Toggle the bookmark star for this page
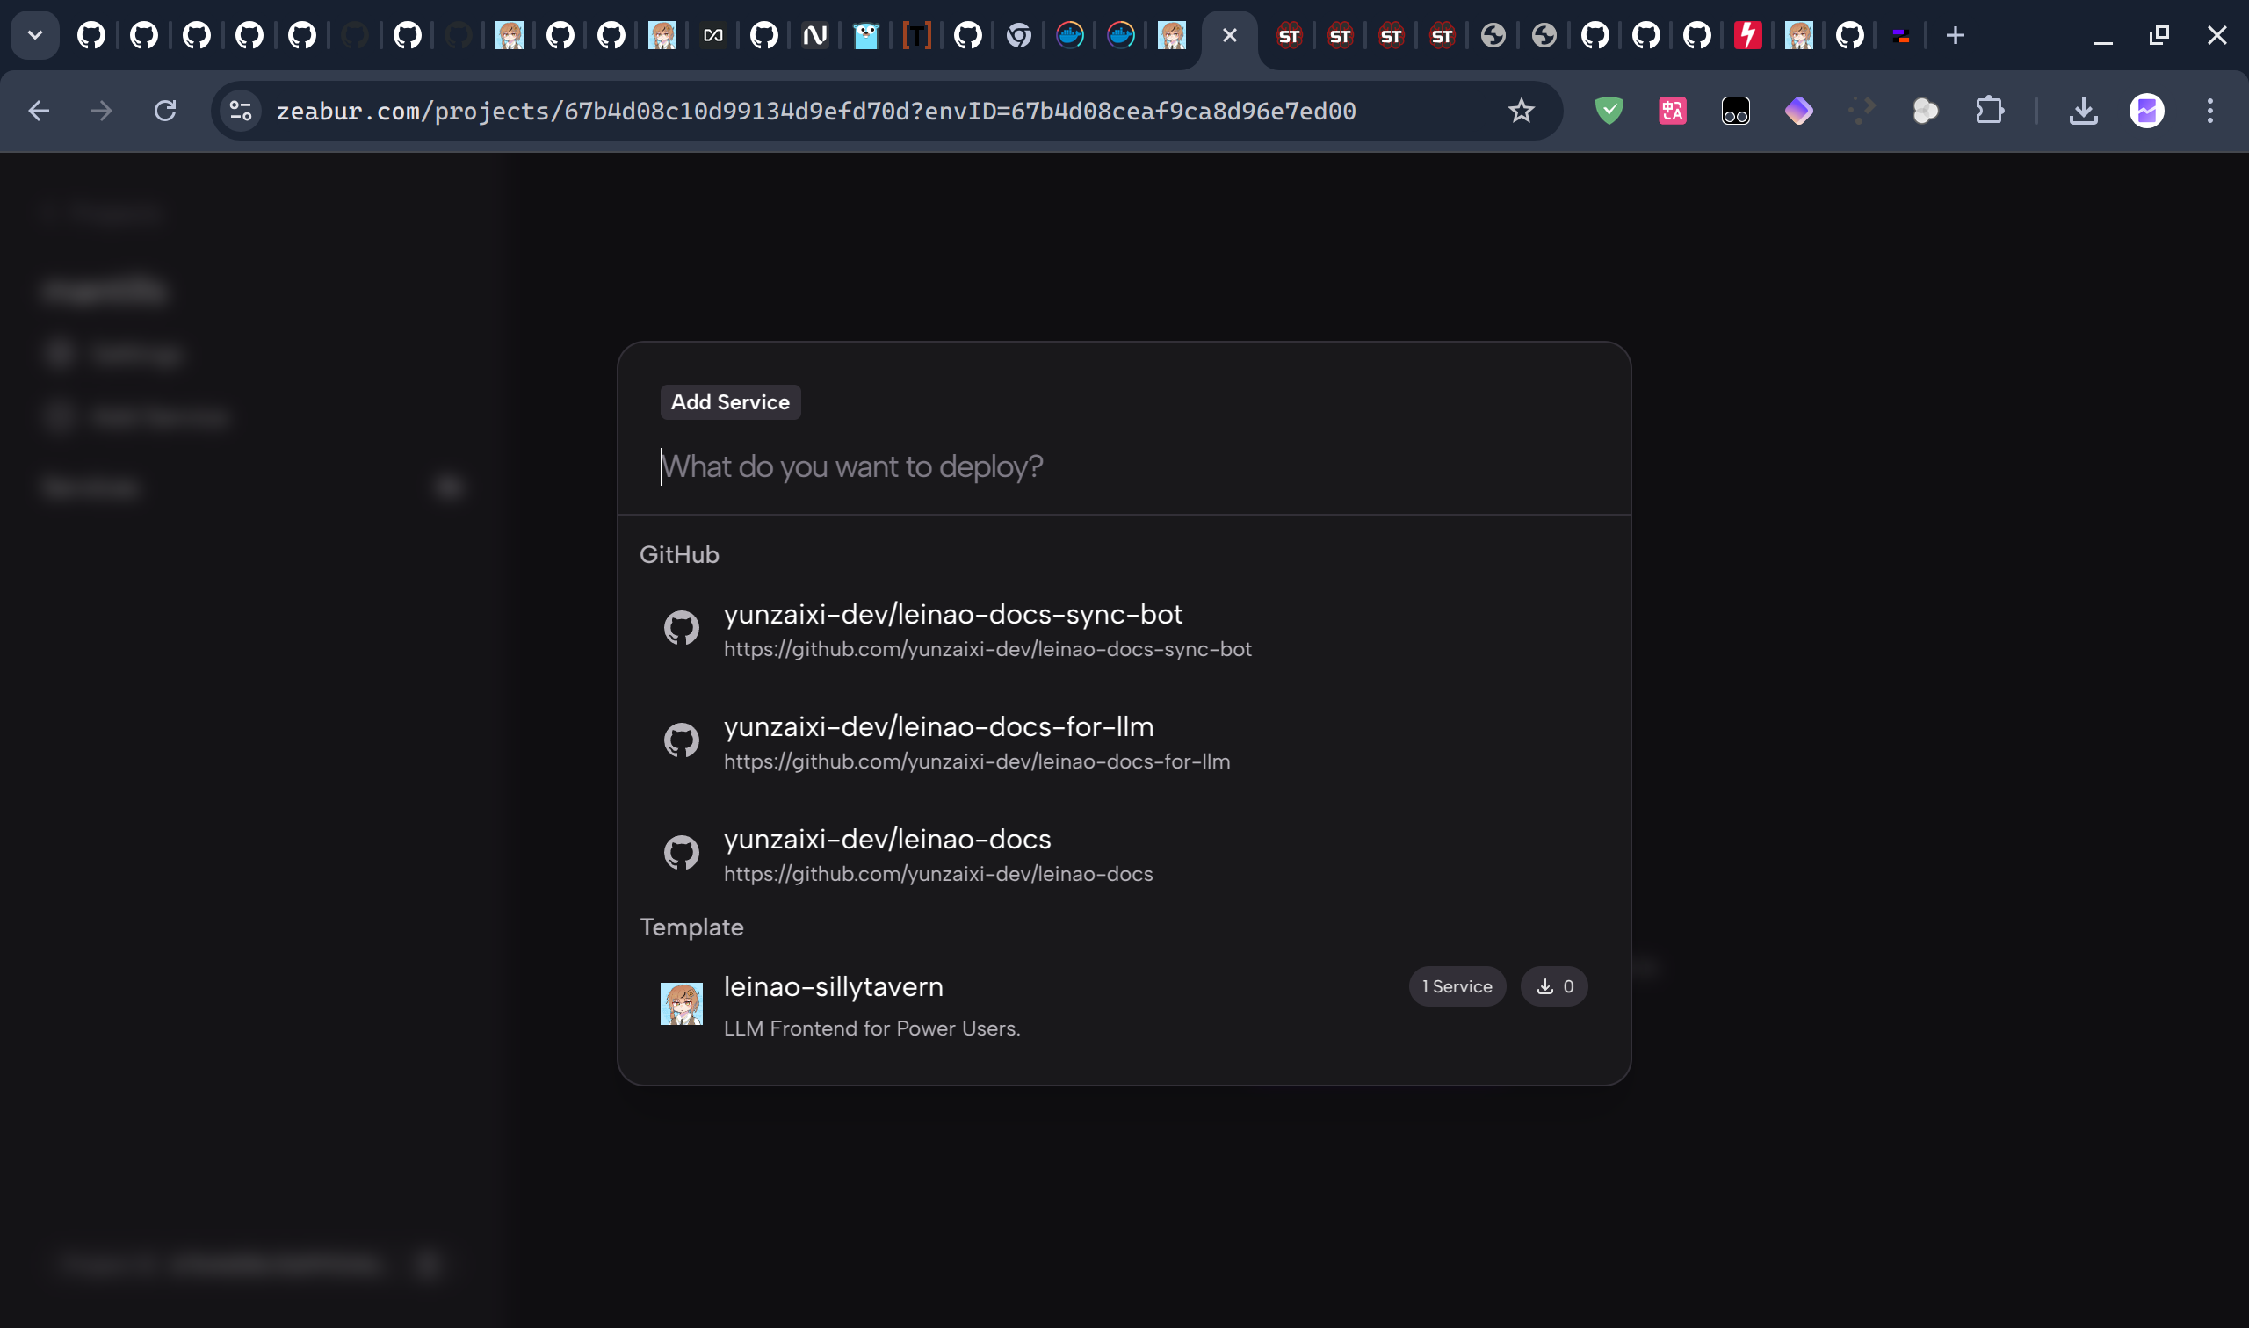 [x=1521, y=111]
